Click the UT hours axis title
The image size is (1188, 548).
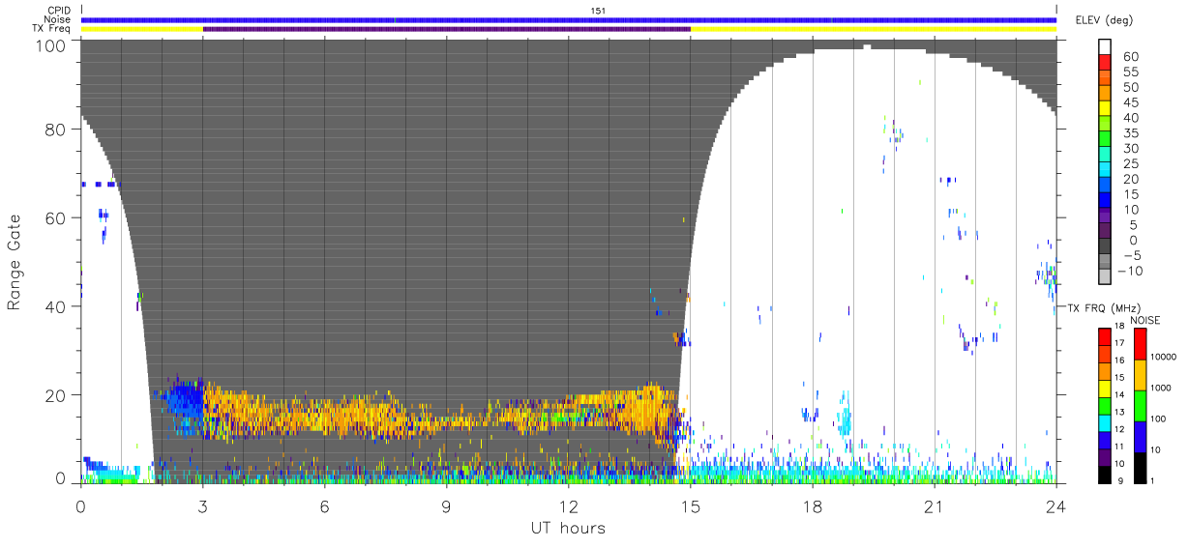click(568, 528)
